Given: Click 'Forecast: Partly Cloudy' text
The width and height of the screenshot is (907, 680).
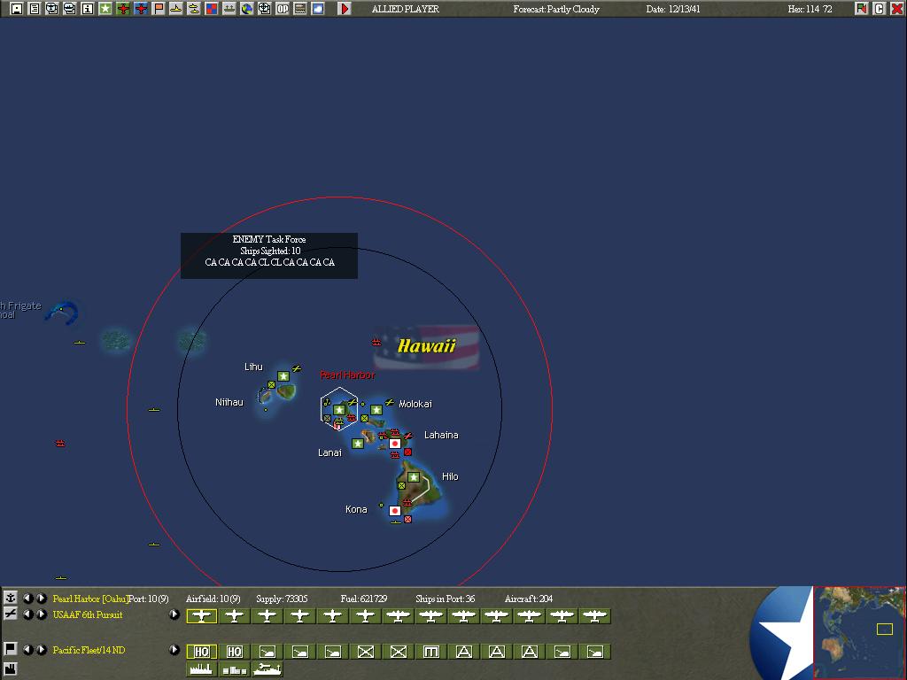Looking at the screenshot, I should click(556, 9).
